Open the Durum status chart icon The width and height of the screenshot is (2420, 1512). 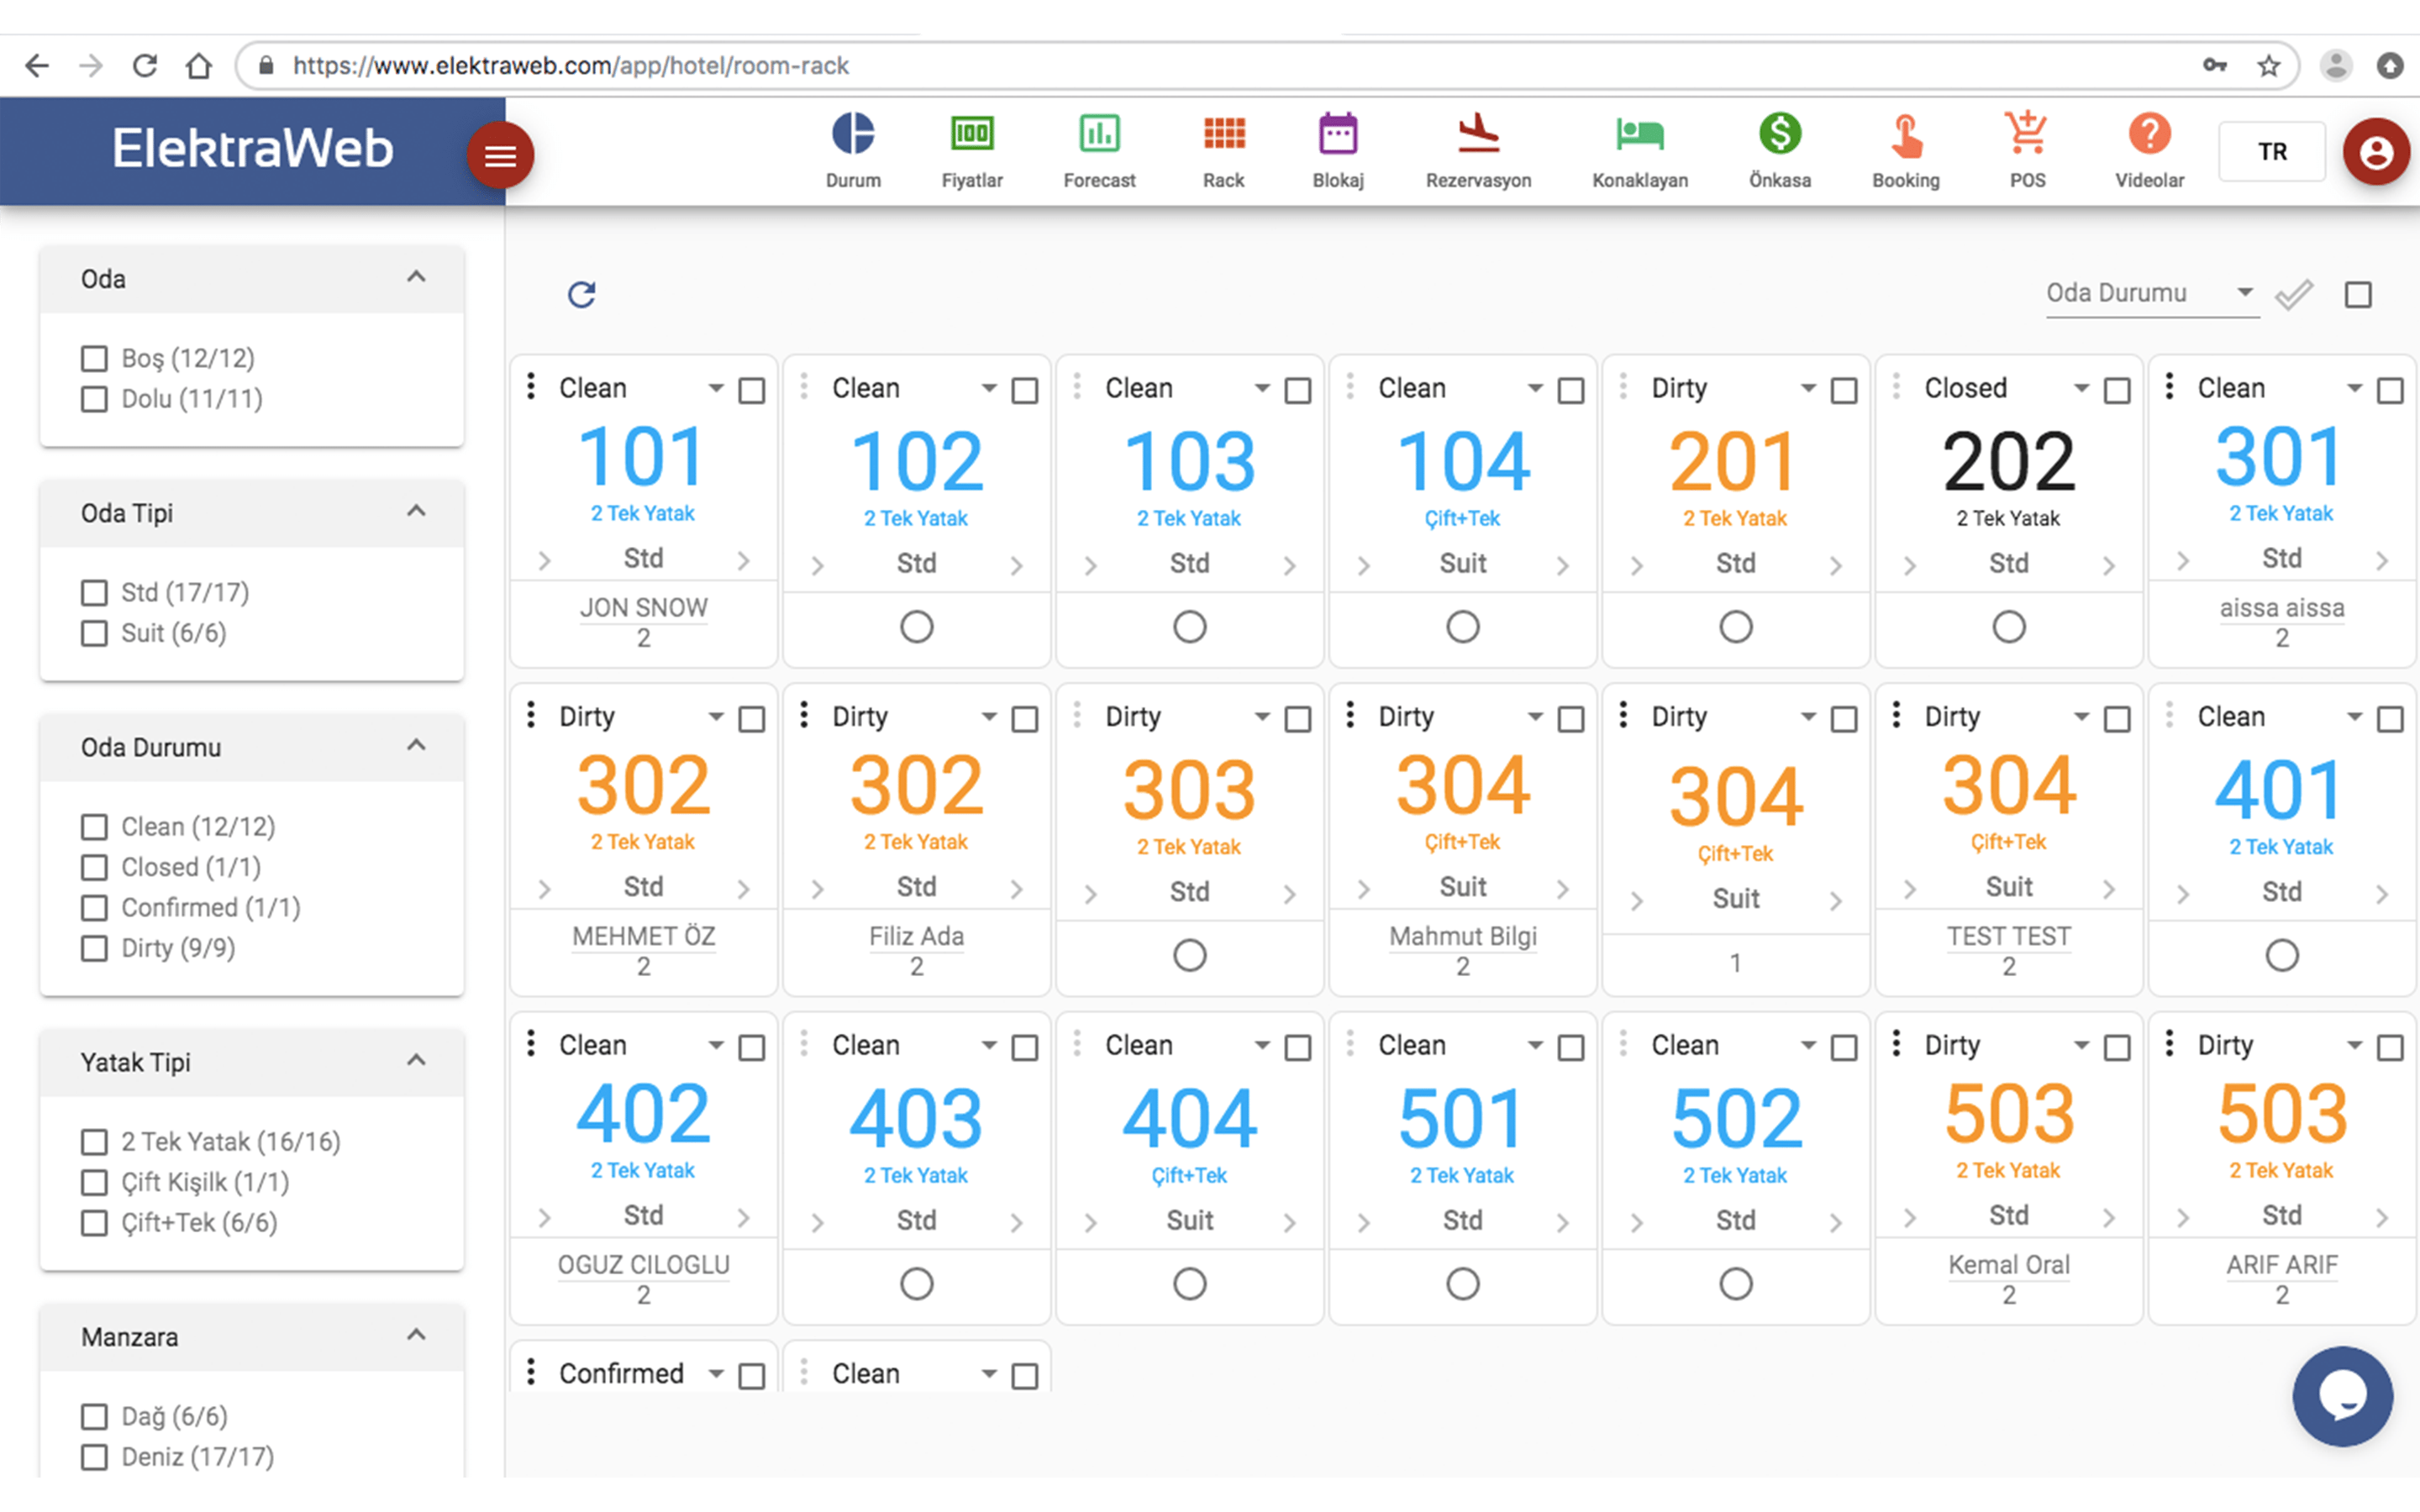pyautogui.click(x=853, y=134)
